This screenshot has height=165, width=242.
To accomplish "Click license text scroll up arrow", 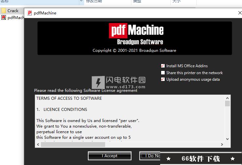I will [x=227, y=98].
